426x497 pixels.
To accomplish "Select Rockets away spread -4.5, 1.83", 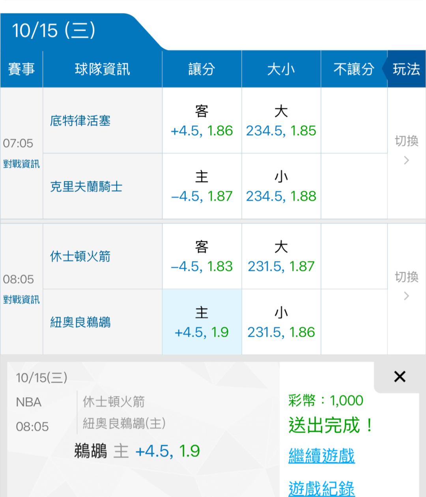I will pyautogui.click(x=202, y=257).
